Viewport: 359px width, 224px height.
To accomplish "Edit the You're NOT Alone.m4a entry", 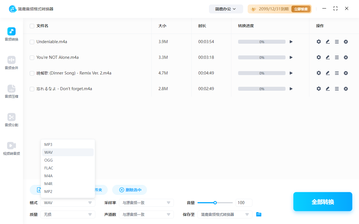I will pyautogui.click(x=328, y=57).
